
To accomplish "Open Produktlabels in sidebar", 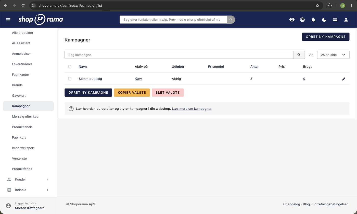I will point(22,127).
